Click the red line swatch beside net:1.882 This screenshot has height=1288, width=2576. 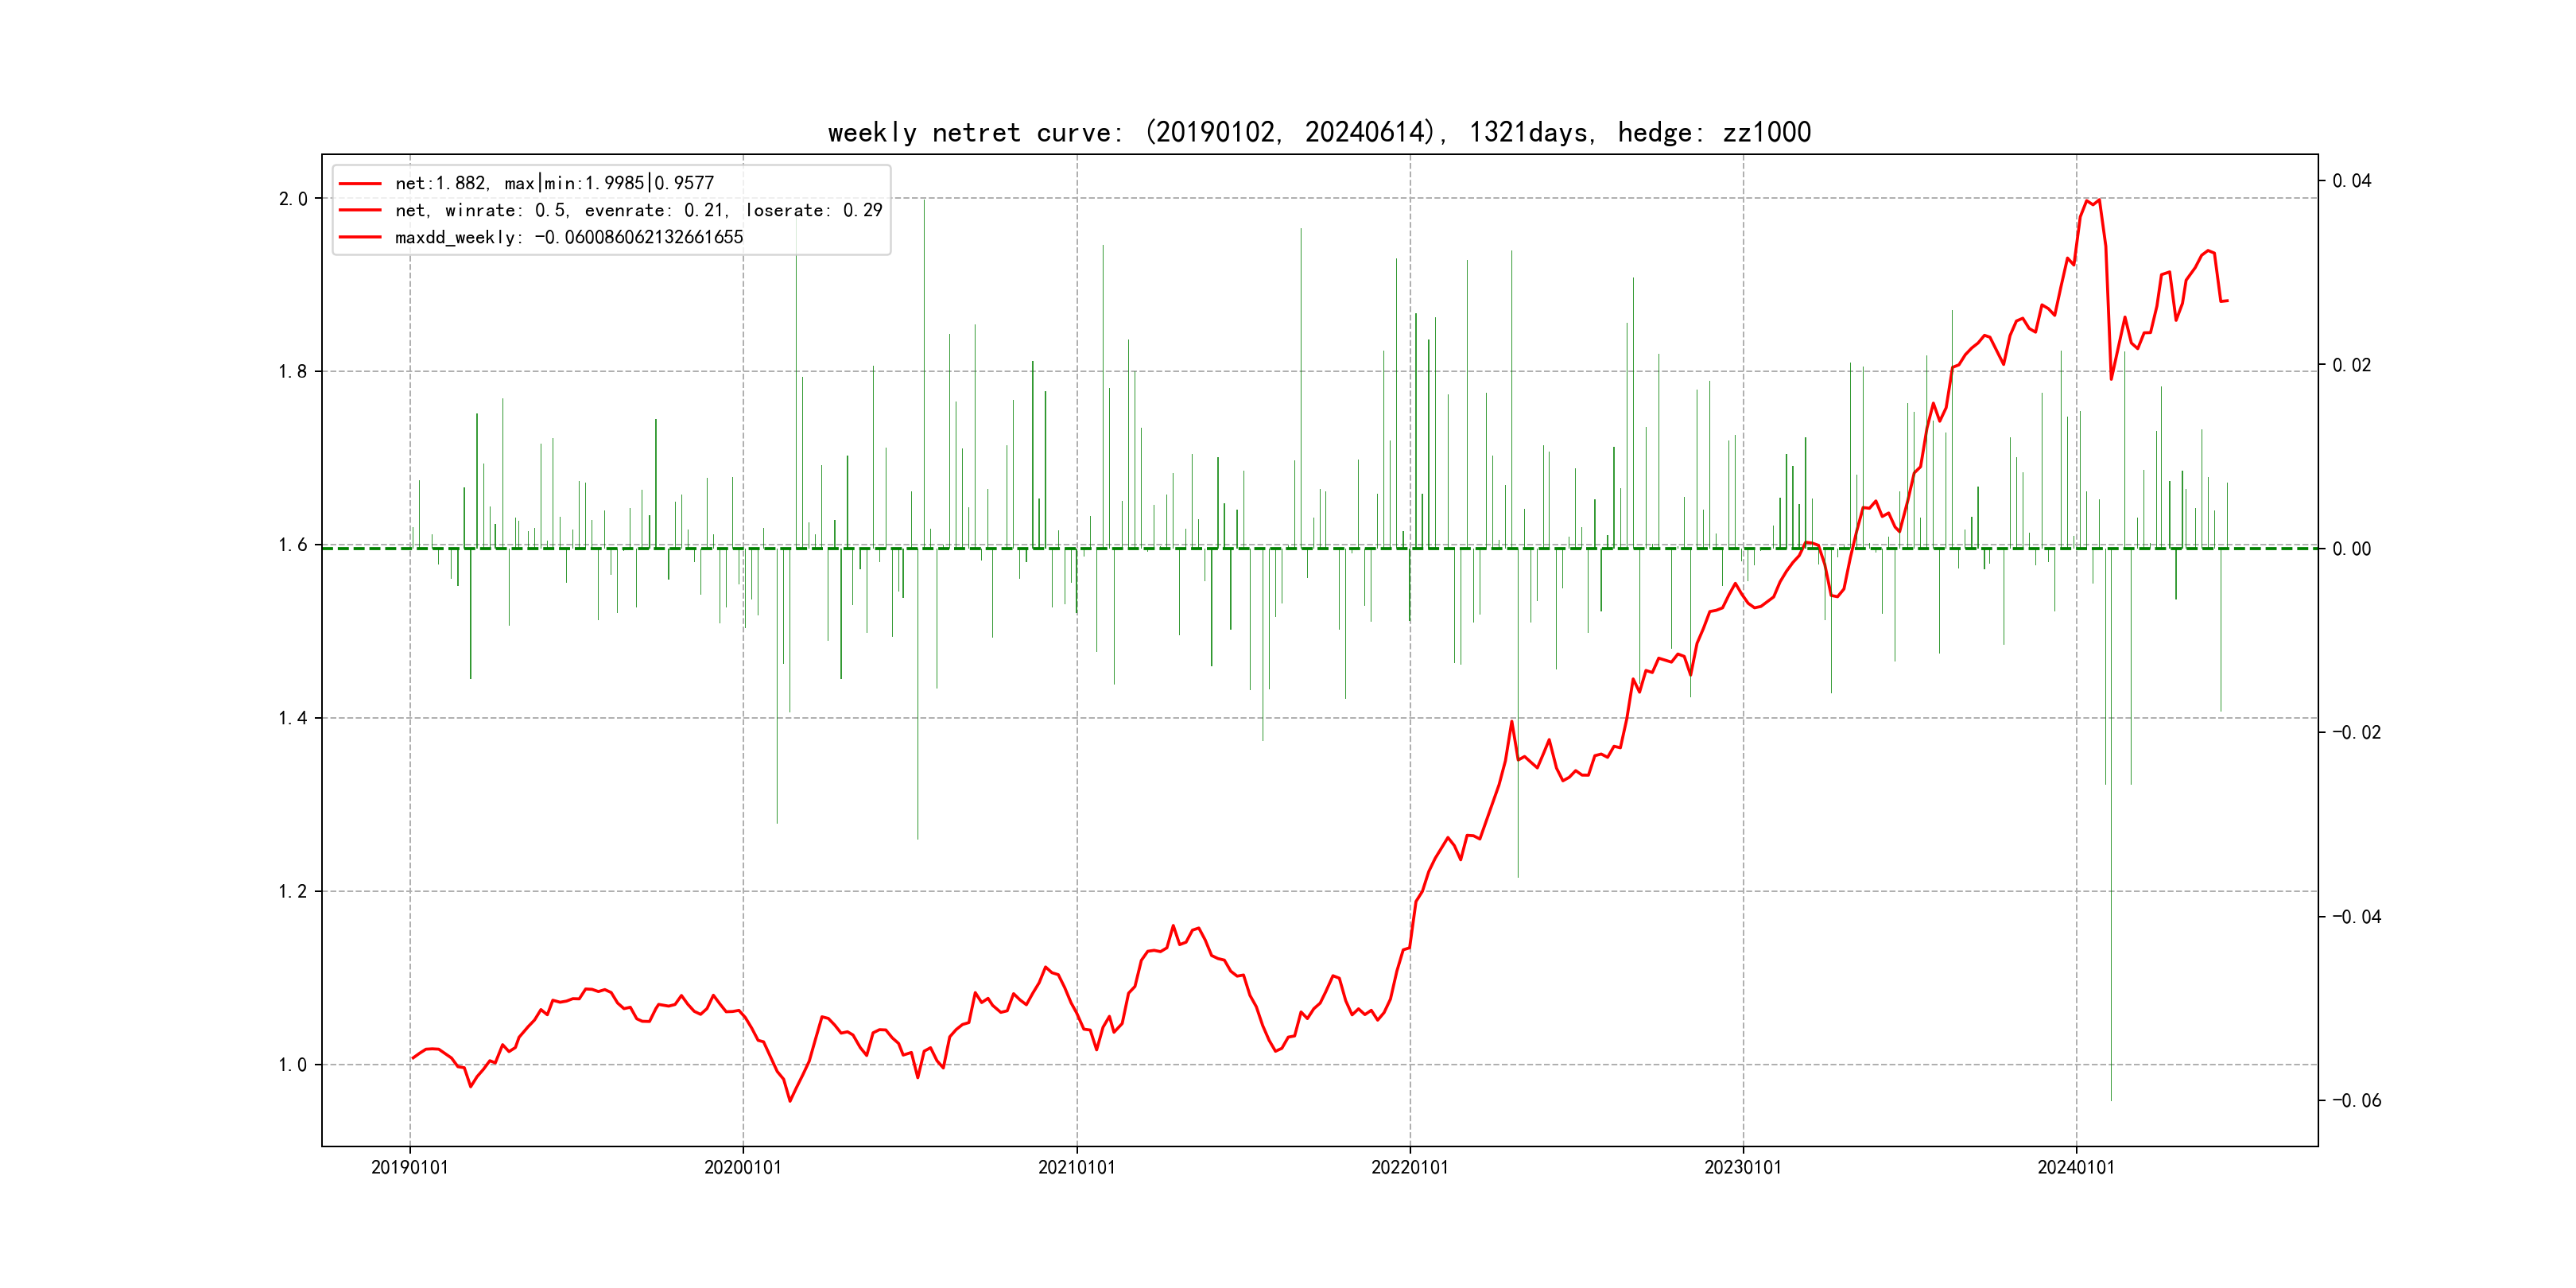coord(360,184)
